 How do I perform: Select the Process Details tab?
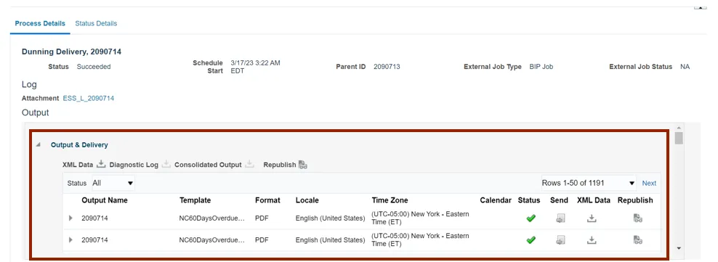(40, 23)
